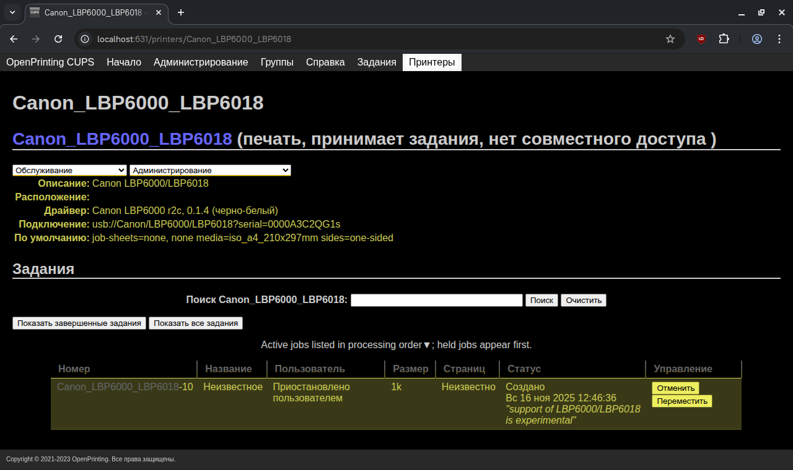This screenshot has width=793, height=470.
Task: Go back to the previous page
Action: tap(14, 39)
